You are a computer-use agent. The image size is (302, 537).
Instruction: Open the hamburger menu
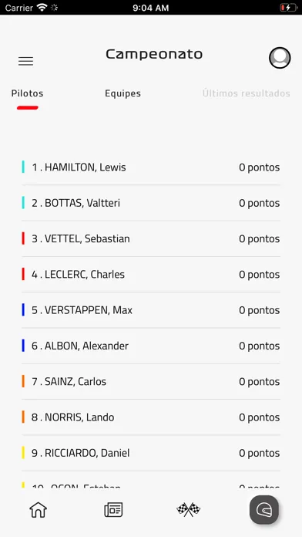(25, 61)
